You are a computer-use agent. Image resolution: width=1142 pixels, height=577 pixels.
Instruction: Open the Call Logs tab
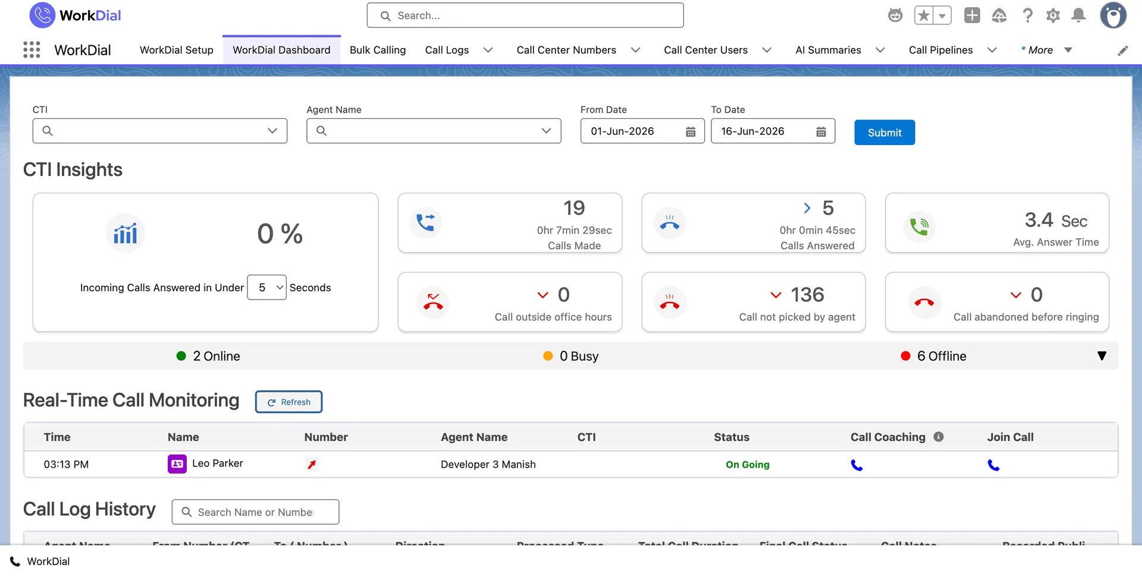[447, 50]
